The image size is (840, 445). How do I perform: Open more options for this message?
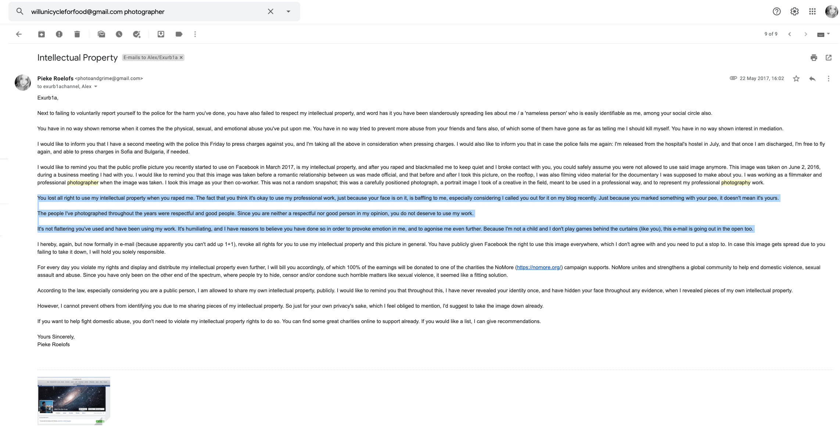828,78
